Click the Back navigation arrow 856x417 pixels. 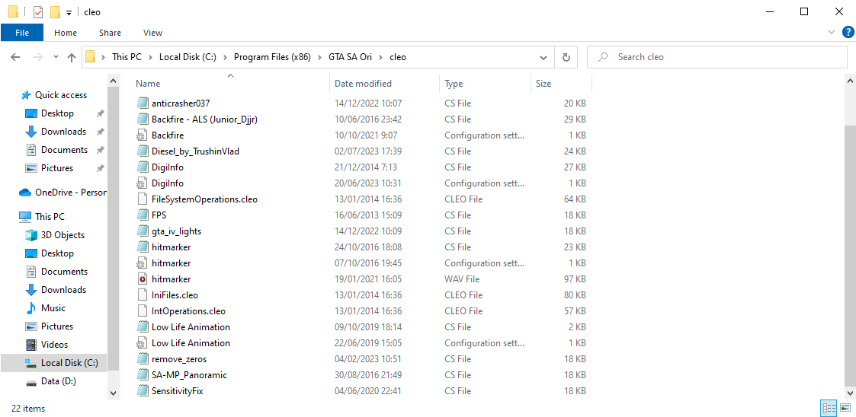pyautogui.click(x=15, y=56)
